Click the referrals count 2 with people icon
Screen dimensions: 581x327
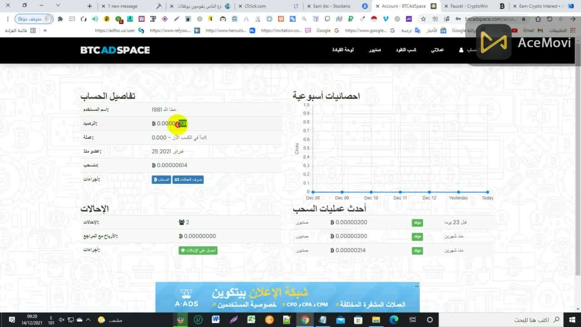(x=184, y=223)
